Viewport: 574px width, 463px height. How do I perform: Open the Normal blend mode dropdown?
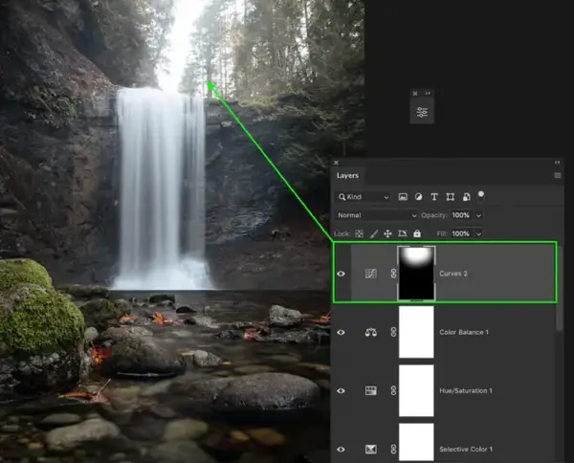376,215
